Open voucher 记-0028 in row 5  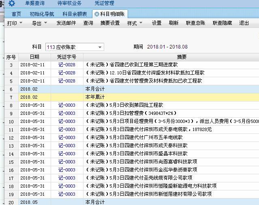[x=67, y=81]
